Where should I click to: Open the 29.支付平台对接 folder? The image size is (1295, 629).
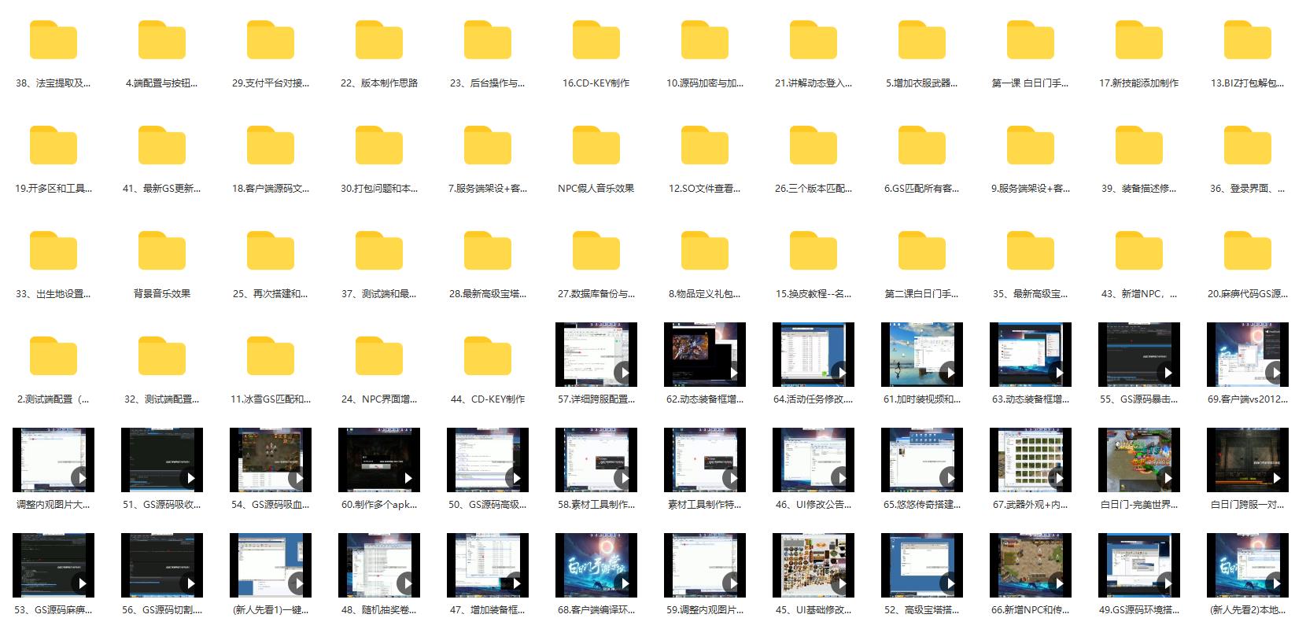point(270,41)
